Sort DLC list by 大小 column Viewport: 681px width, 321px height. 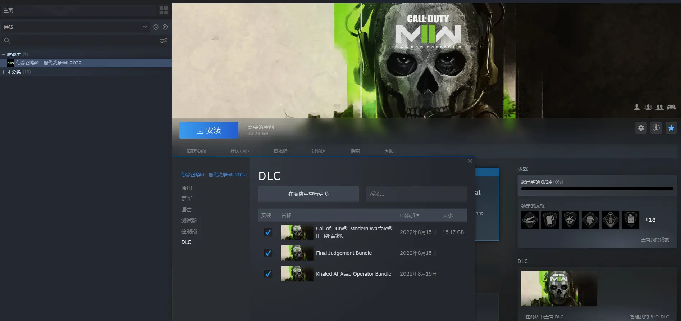pos(447,216)
